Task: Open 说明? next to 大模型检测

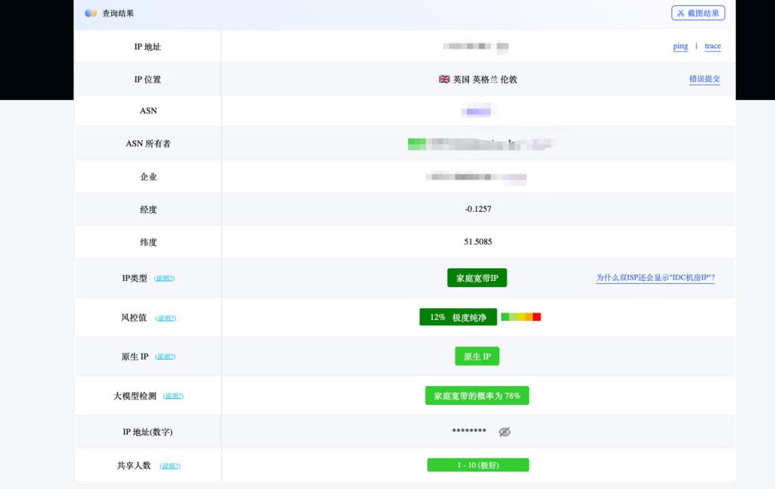Action: (x=173, y=395)
